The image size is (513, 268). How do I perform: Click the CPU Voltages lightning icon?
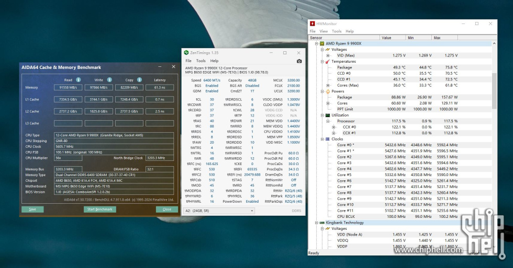pos(328,50)
